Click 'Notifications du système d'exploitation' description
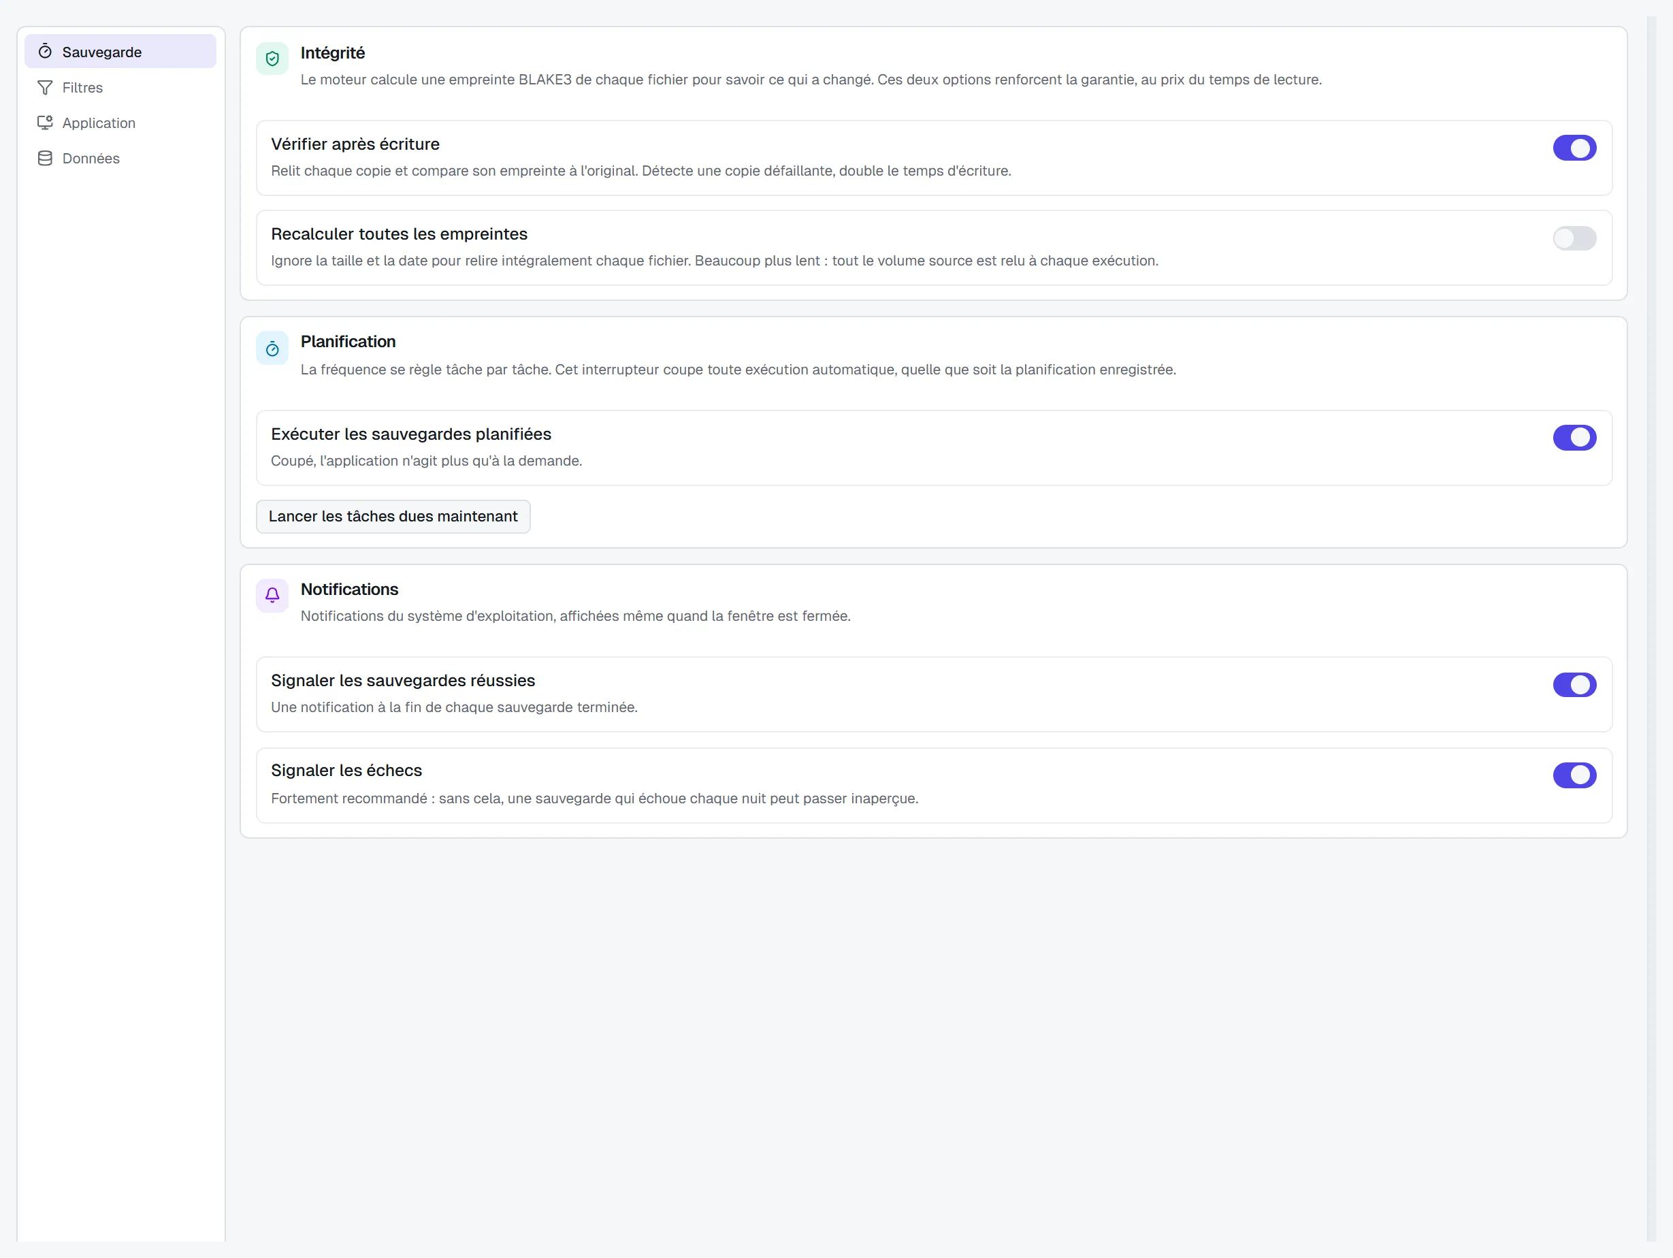Viewport: 1673px width, 1258px height. click(x=576, y=616)
